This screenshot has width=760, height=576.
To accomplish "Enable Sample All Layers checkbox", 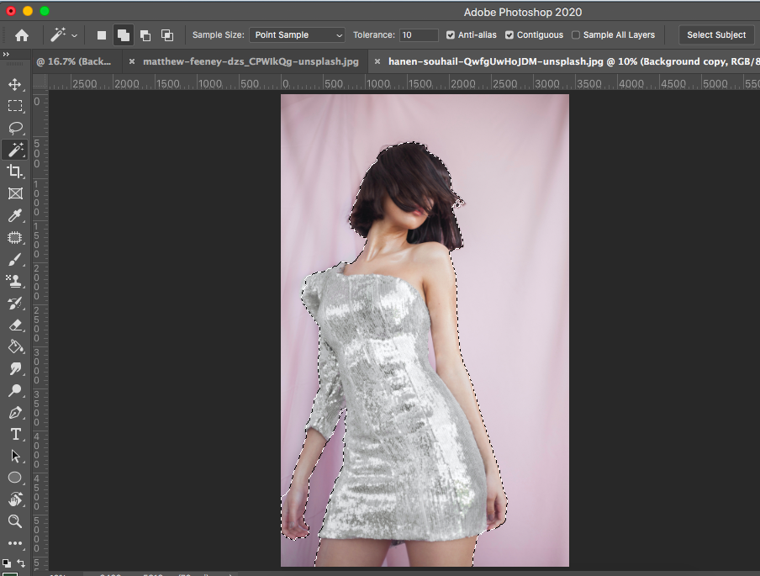I will point(576,35).
